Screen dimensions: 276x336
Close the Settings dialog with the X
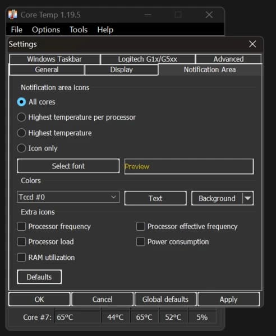click(252, 44)
